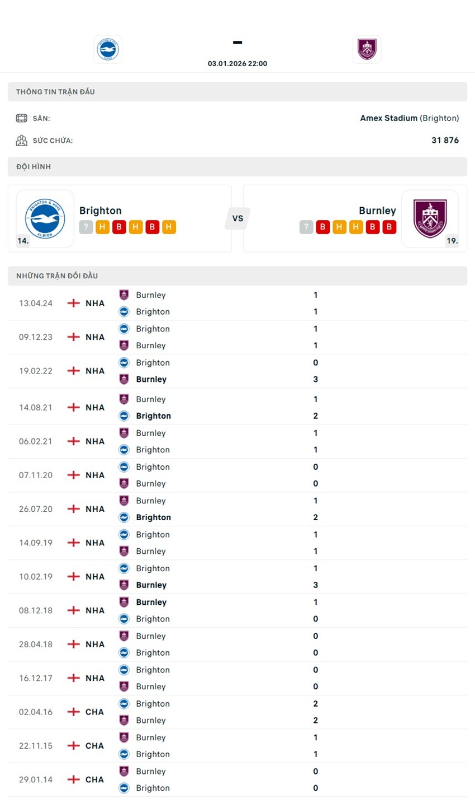Click Brighton's orange 'H' form result badge
Image resolution: width=475 pixels, height=803 pixels.
tap(102, 227)
